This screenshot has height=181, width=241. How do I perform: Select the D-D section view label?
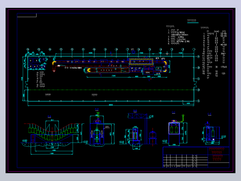(97, 110)
